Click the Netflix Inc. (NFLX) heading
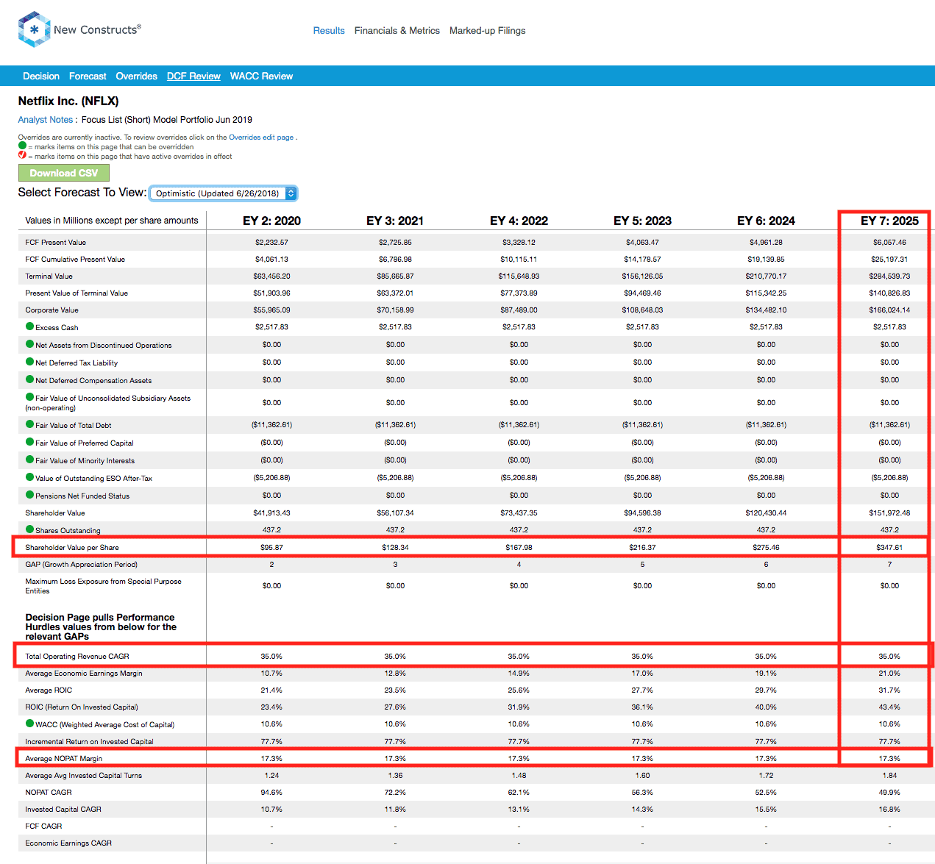 [68, 101]
